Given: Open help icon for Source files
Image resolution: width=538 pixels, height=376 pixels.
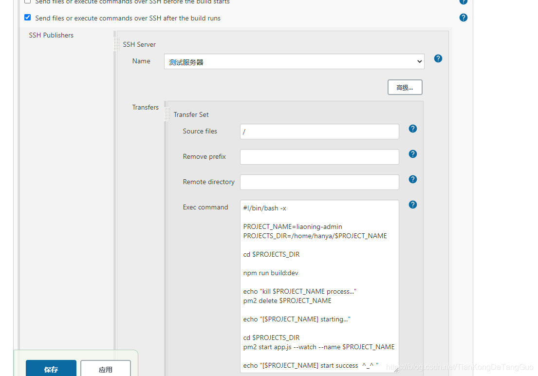Looking at the screenshot, I should [412, 129].
